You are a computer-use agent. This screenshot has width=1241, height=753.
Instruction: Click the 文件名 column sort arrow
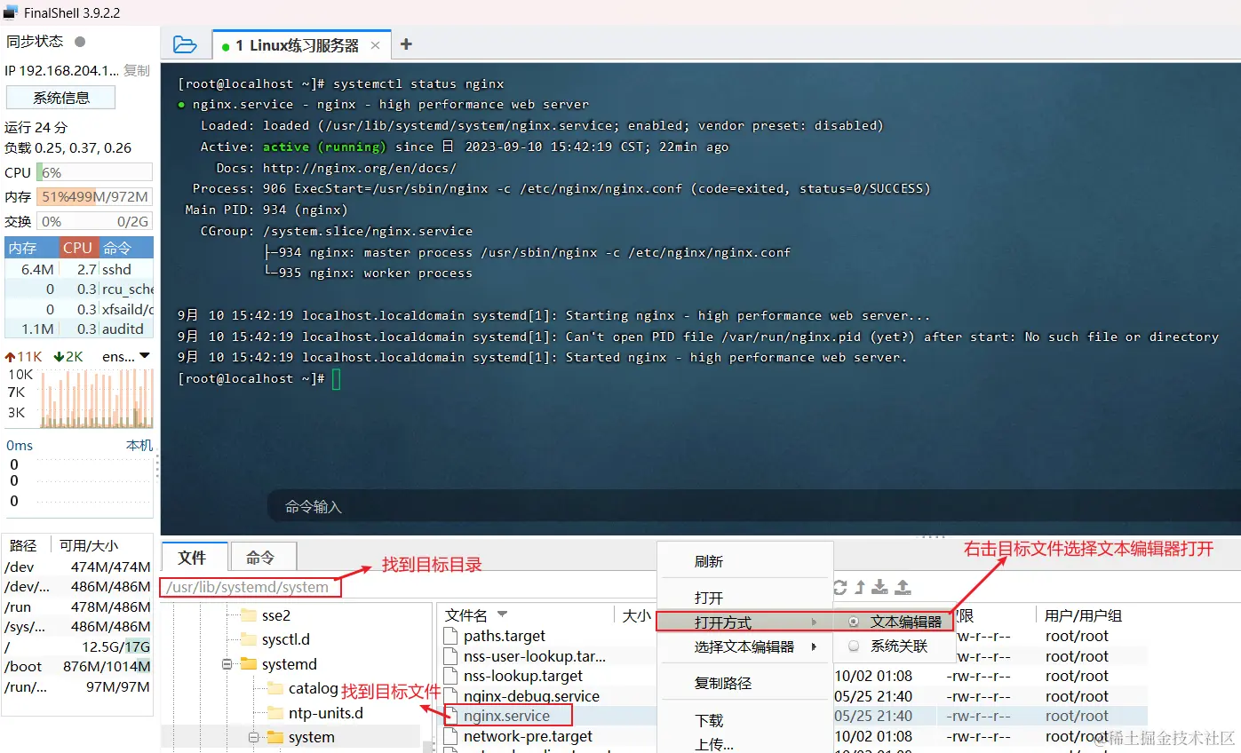(502, 614)
